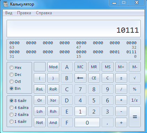Click the MR memory recall button

point(94,67)
